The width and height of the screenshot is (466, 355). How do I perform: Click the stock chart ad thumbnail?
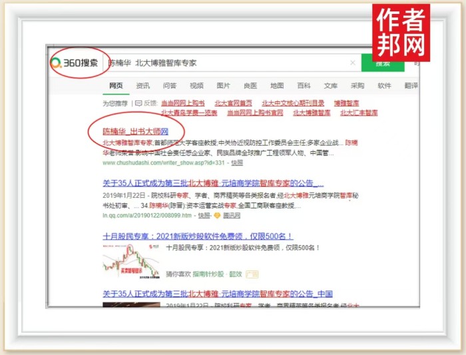tap(131, 261)
